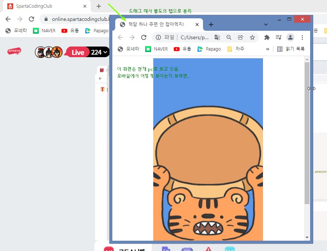Click Sparta logo on back page
The image size is (327, 251).
[14, 51]
